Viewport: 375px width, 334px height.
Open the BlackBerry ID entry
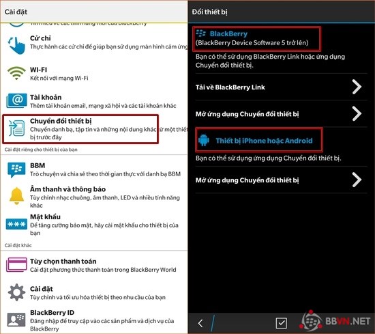[94, 320]
